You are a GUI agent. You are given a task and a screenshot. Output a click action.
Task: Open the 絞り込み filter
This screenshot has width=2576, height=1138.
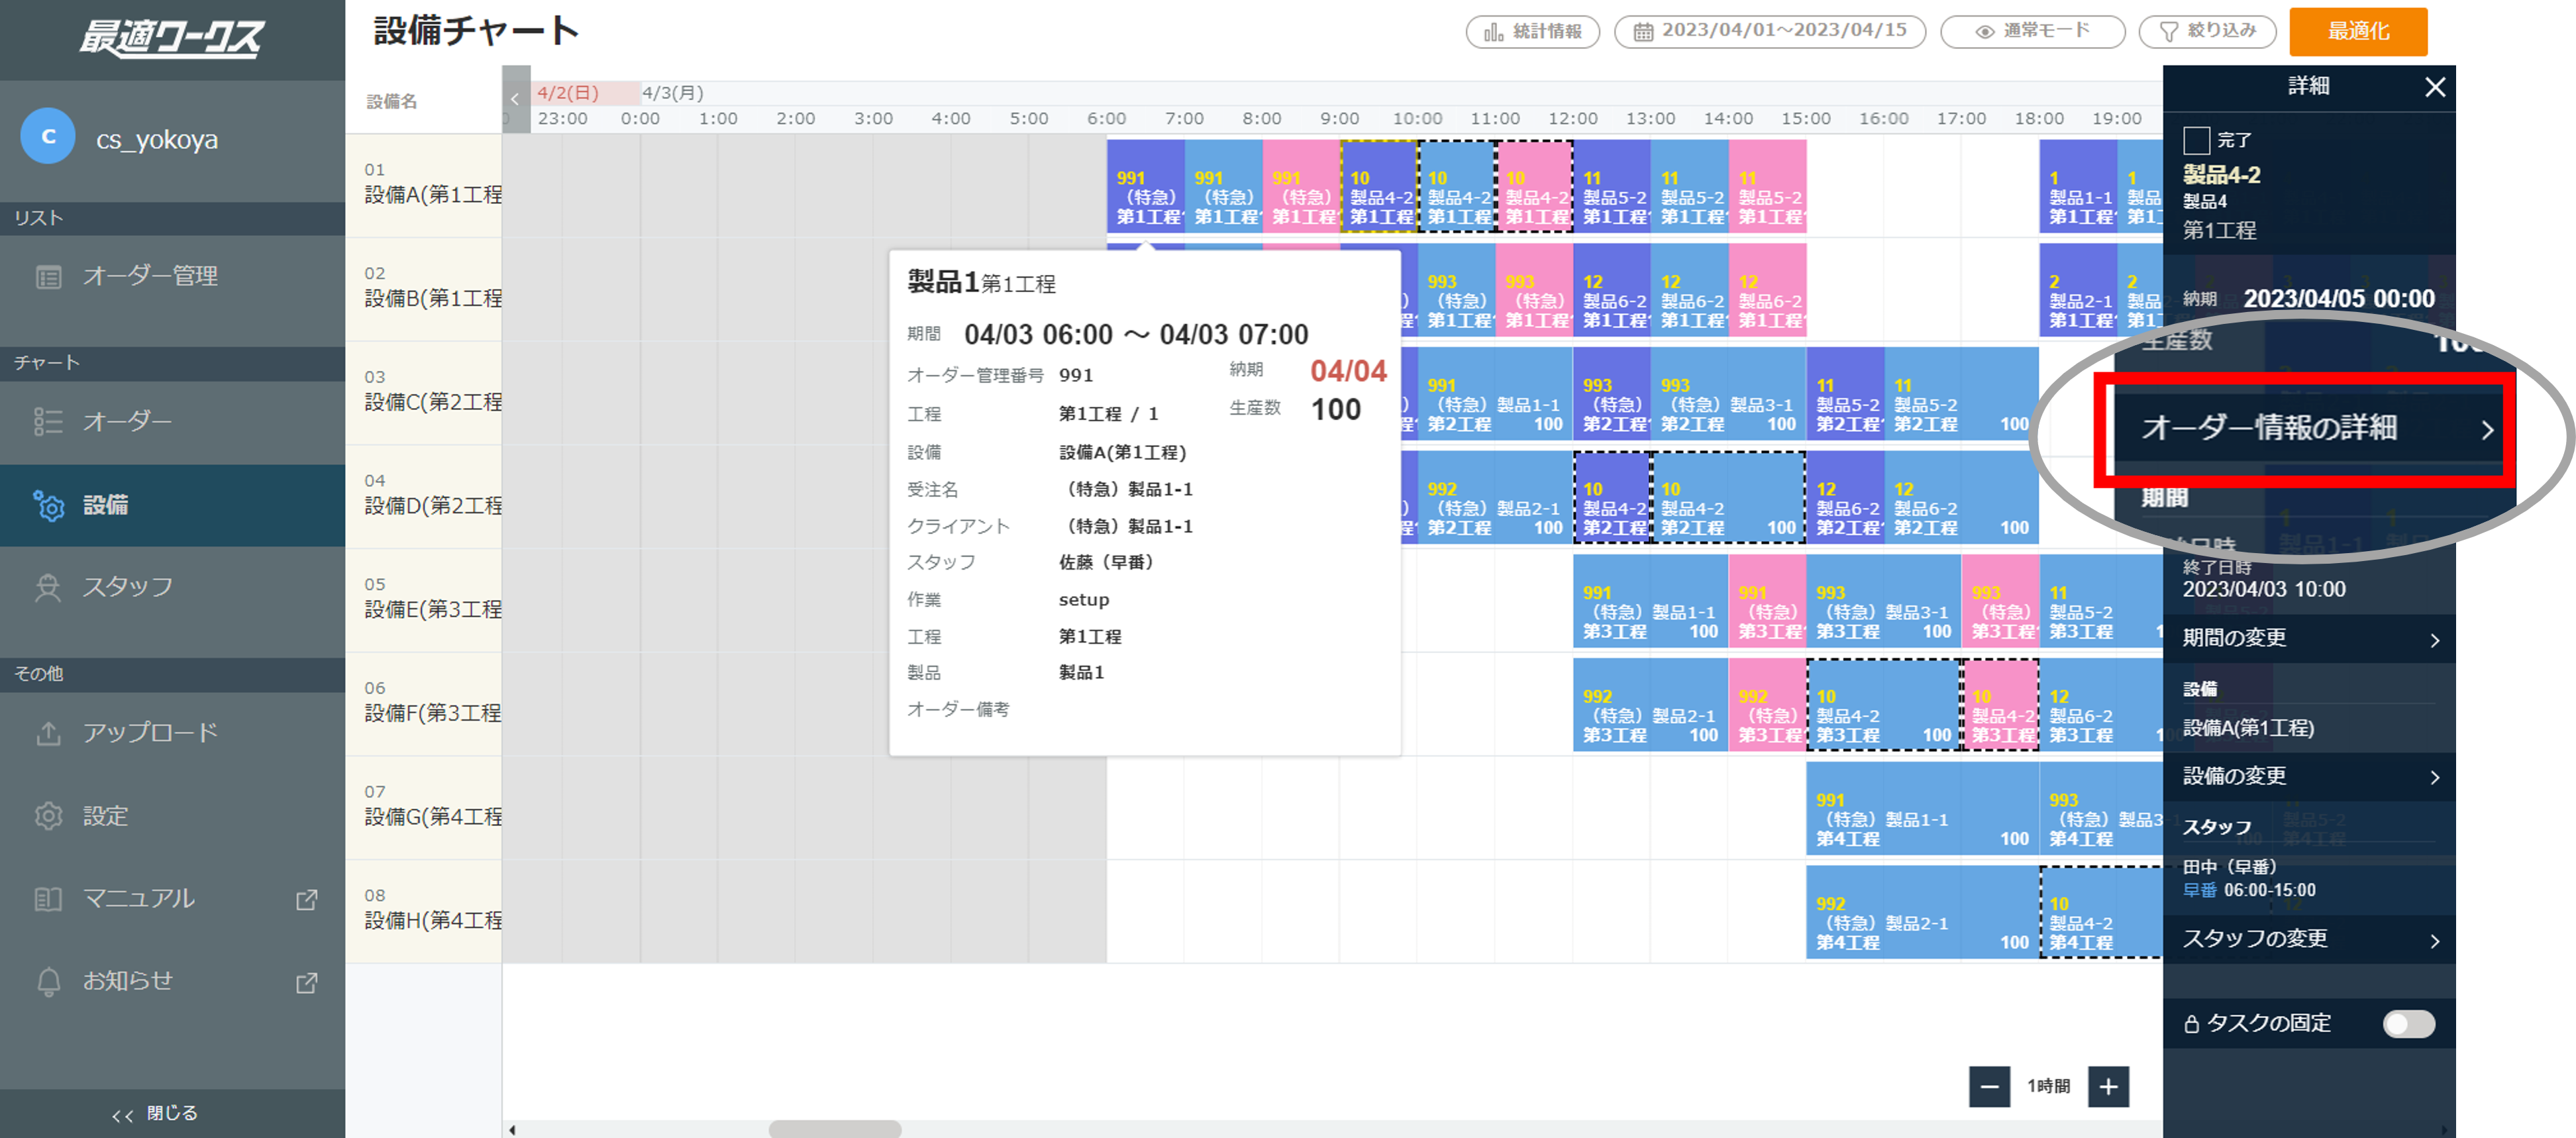click(2207, 31)
